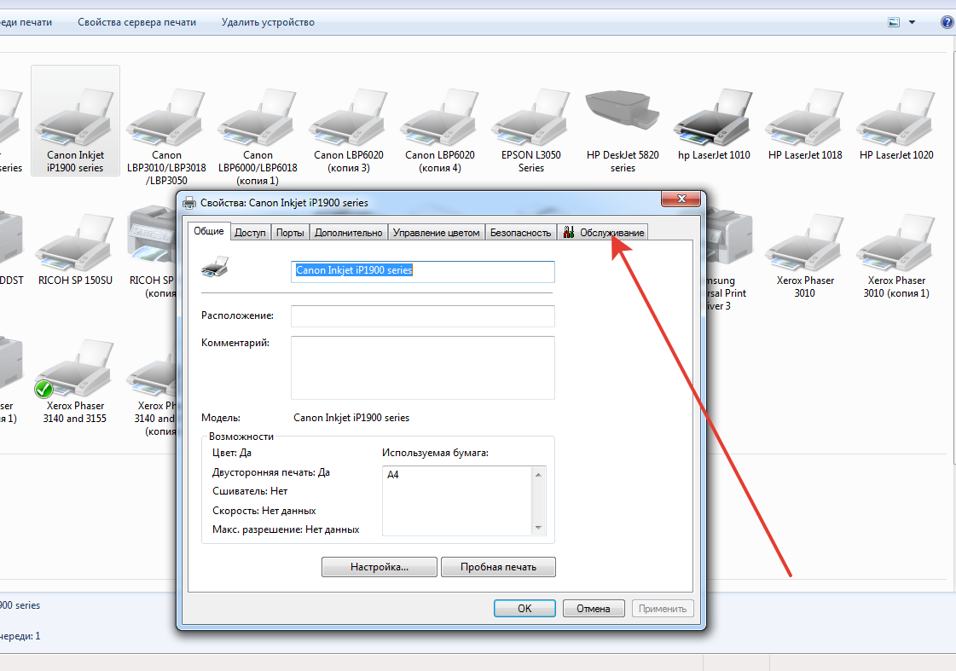Select the Canon LBP3010/LBP3018/LBP3050 printer icon
956x671 pixels.
166,136
